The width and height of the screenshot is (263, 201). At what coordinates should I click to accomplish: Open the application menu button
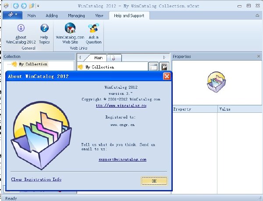12,15
